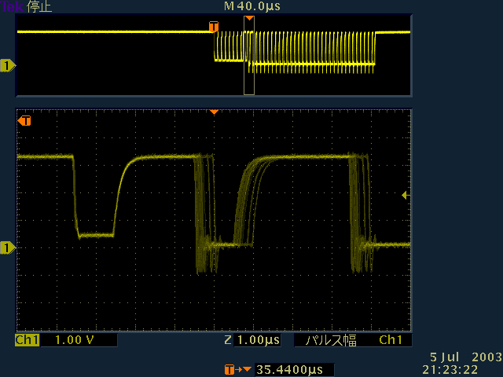
Task: Click the orange trigger point arrow atop zoomed graticule
Action: [213, 112]
